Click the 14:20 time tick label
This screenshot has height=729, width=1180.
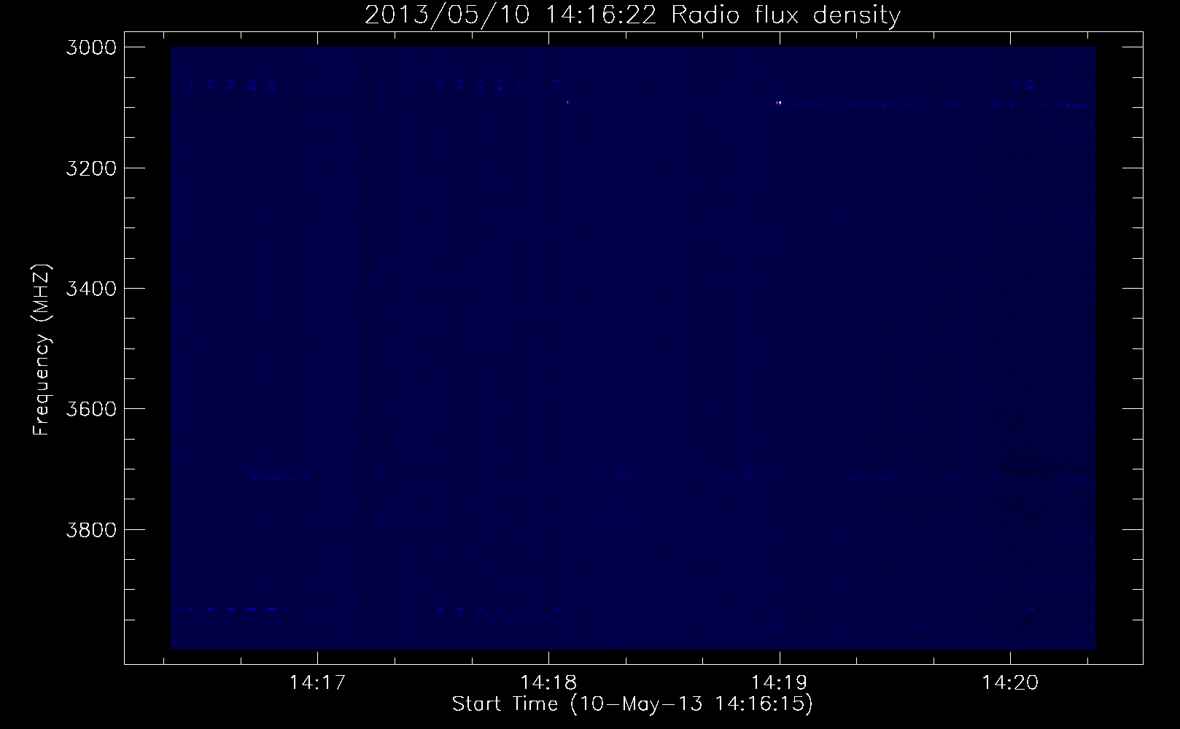pyautogui.click(x=1010, y=683)
